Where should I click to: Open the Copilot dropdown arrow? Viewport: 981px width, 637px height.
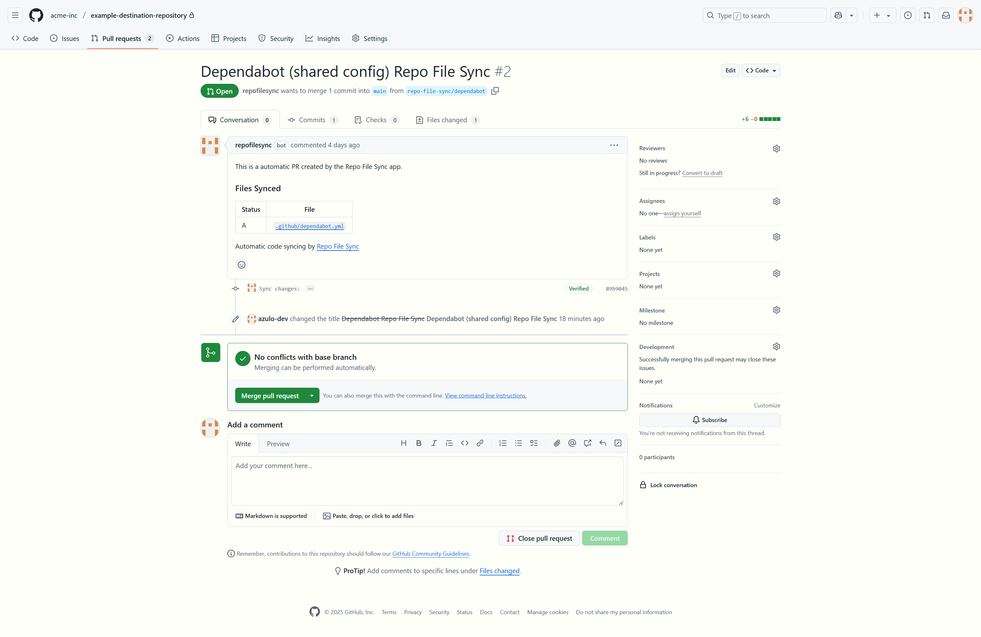[x=852, y=15]
